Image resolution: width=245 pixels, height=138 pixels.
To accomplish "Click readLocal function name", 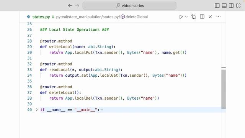I will [x=59, y=70].
